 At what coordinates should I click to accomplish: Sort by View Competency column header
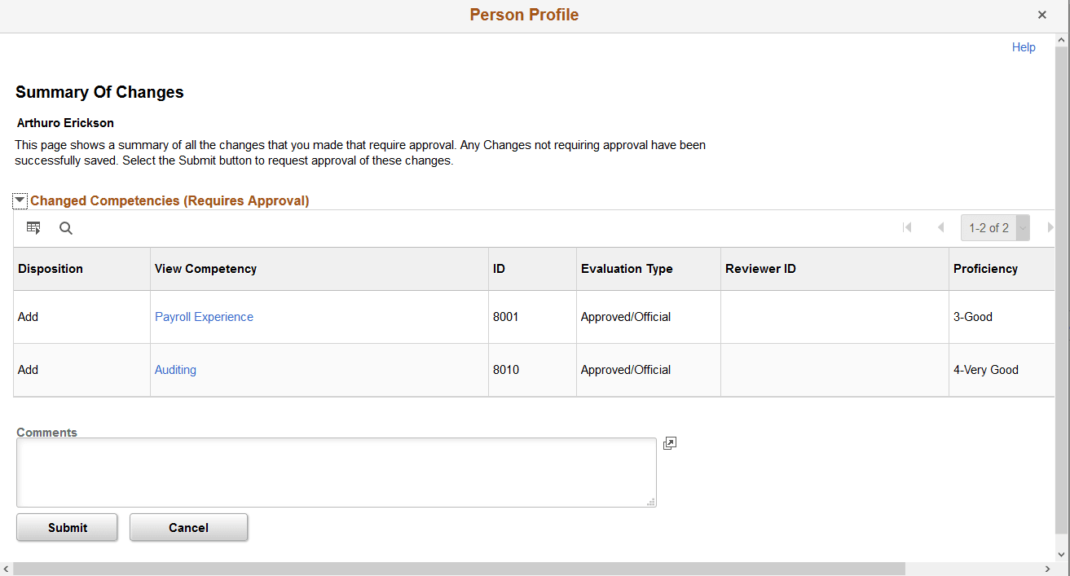(x=205, y=269)
